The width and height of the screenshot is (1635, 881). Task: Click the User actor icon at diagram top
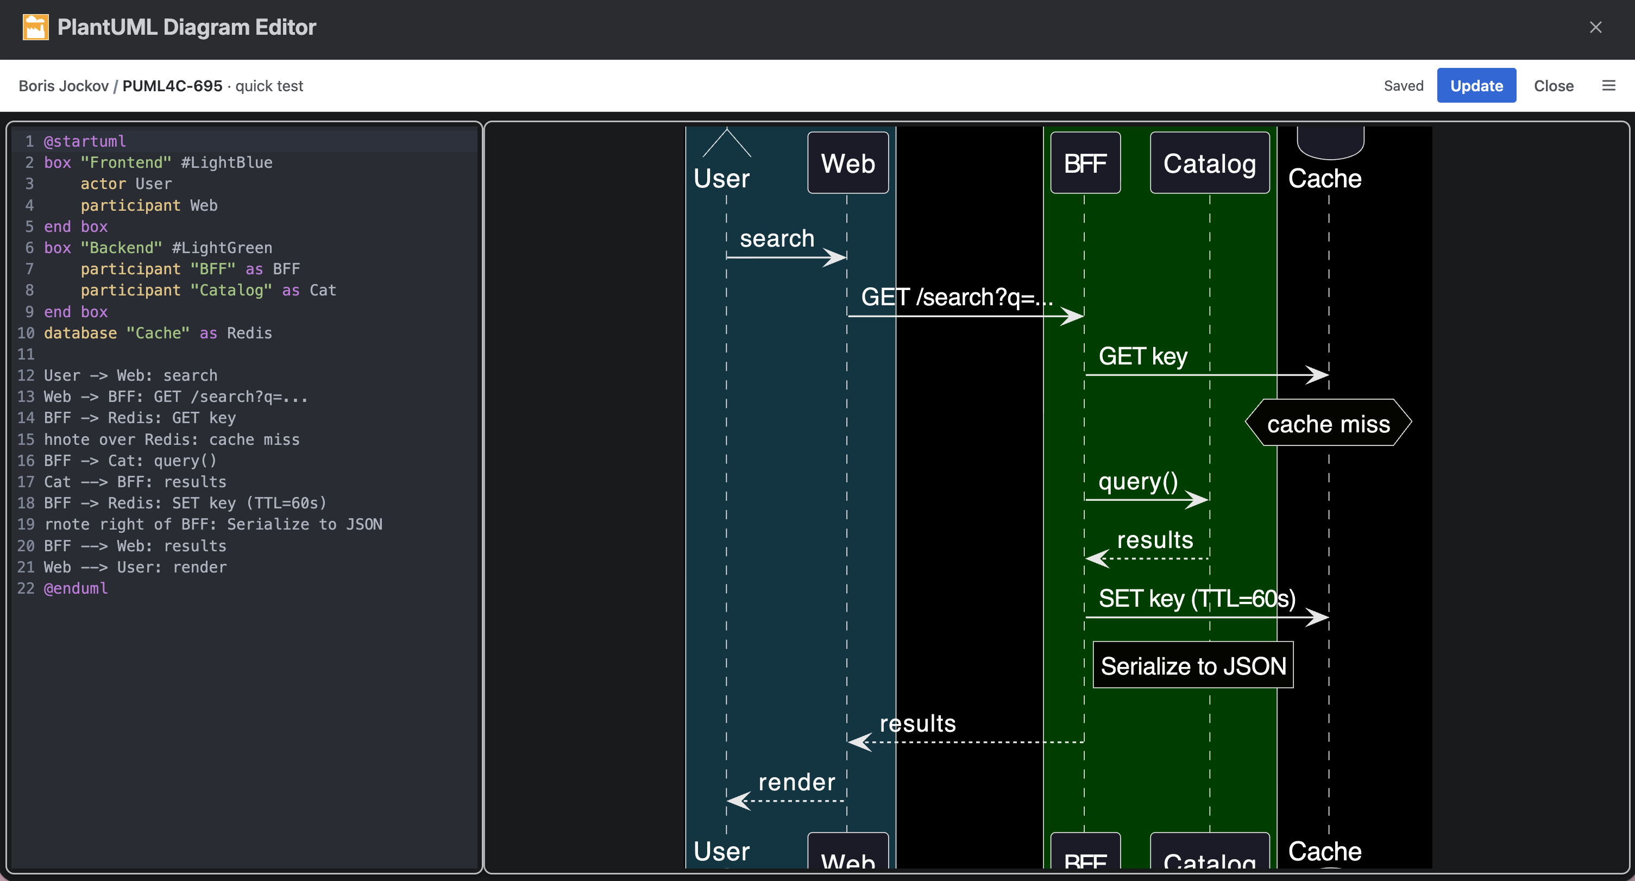727,143
